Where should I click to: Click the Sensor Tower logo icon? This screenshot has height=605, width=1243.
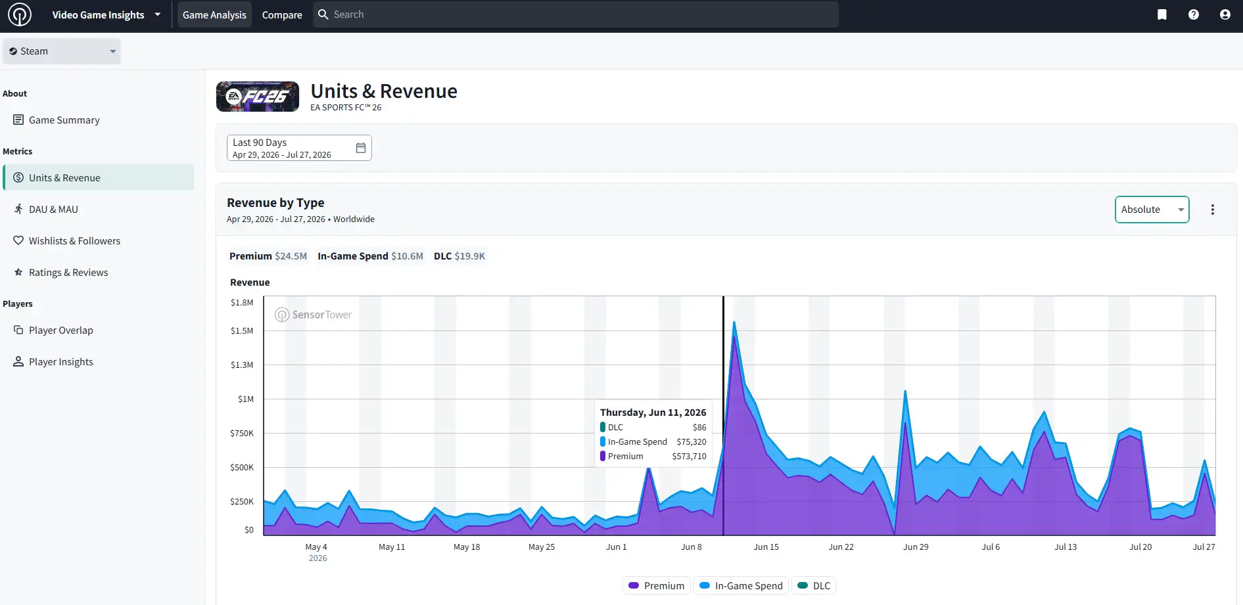20,14
